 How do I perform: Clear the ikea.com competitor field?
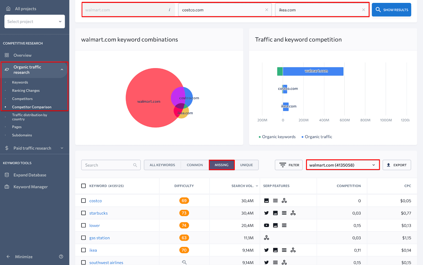(364, 10)
